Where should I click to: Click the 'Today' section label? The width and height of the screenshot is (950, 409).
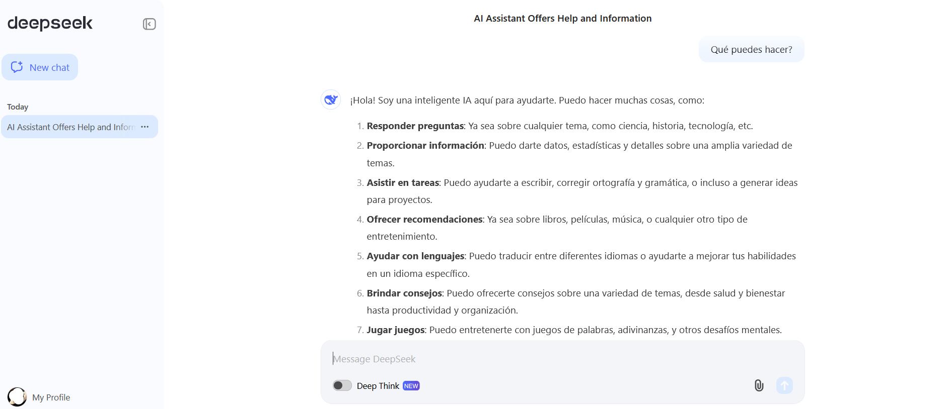click(x=18, y=107)
